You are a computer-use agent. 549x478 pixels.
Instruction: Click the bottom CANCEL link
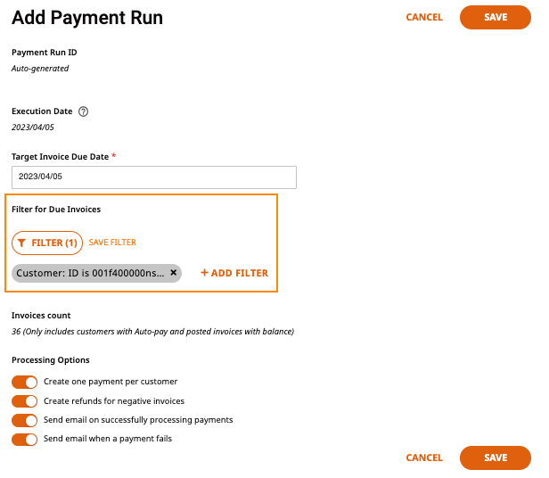tap(424, 457)
